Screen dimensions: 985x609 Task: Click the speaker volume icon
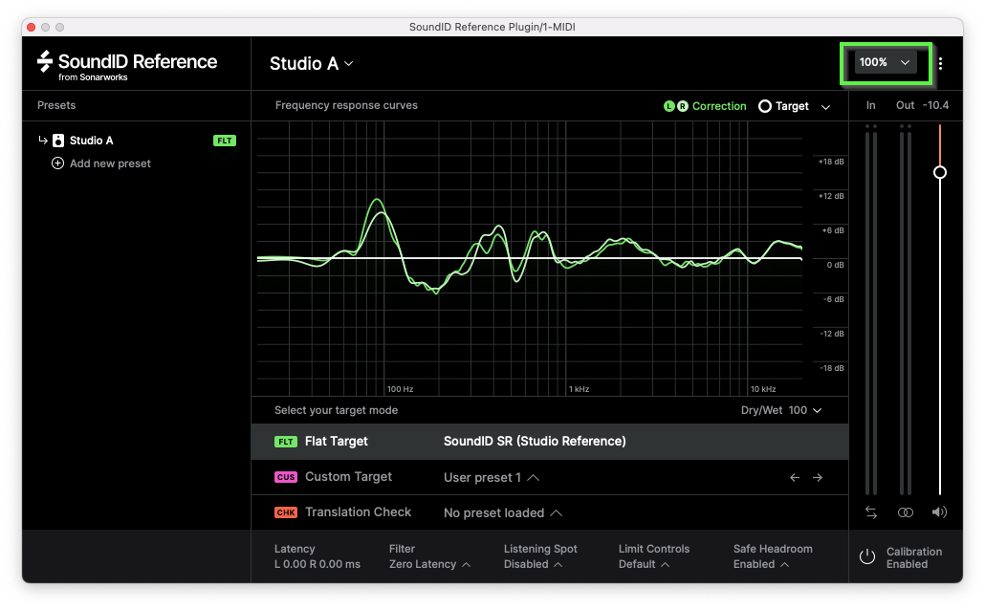click(x=939, y=512)
